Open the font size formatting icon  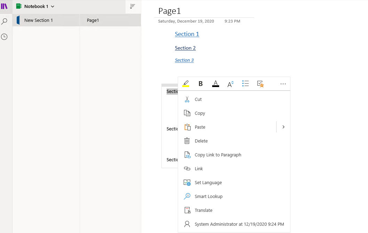pos(231,84)
